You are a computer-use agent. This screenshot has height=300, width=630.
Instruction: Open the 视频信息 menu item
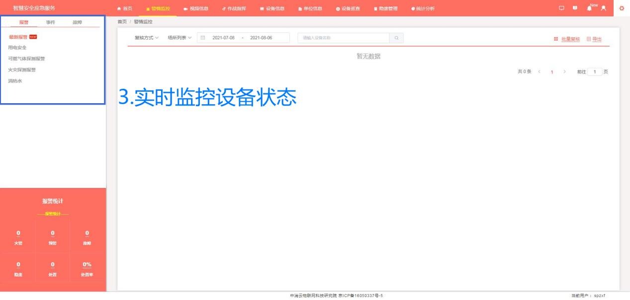click(195, 8)
